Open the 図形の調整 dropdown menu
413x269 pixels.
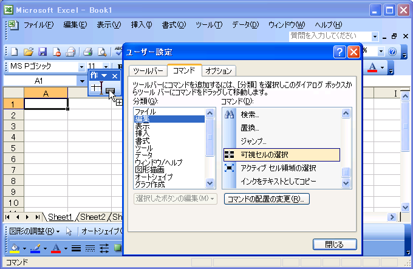34,231
